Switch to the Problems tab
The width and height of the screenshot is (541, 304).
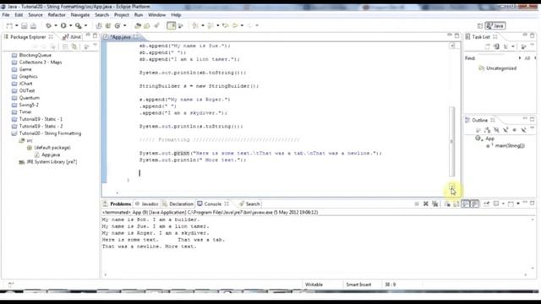(x=117, y=204)
